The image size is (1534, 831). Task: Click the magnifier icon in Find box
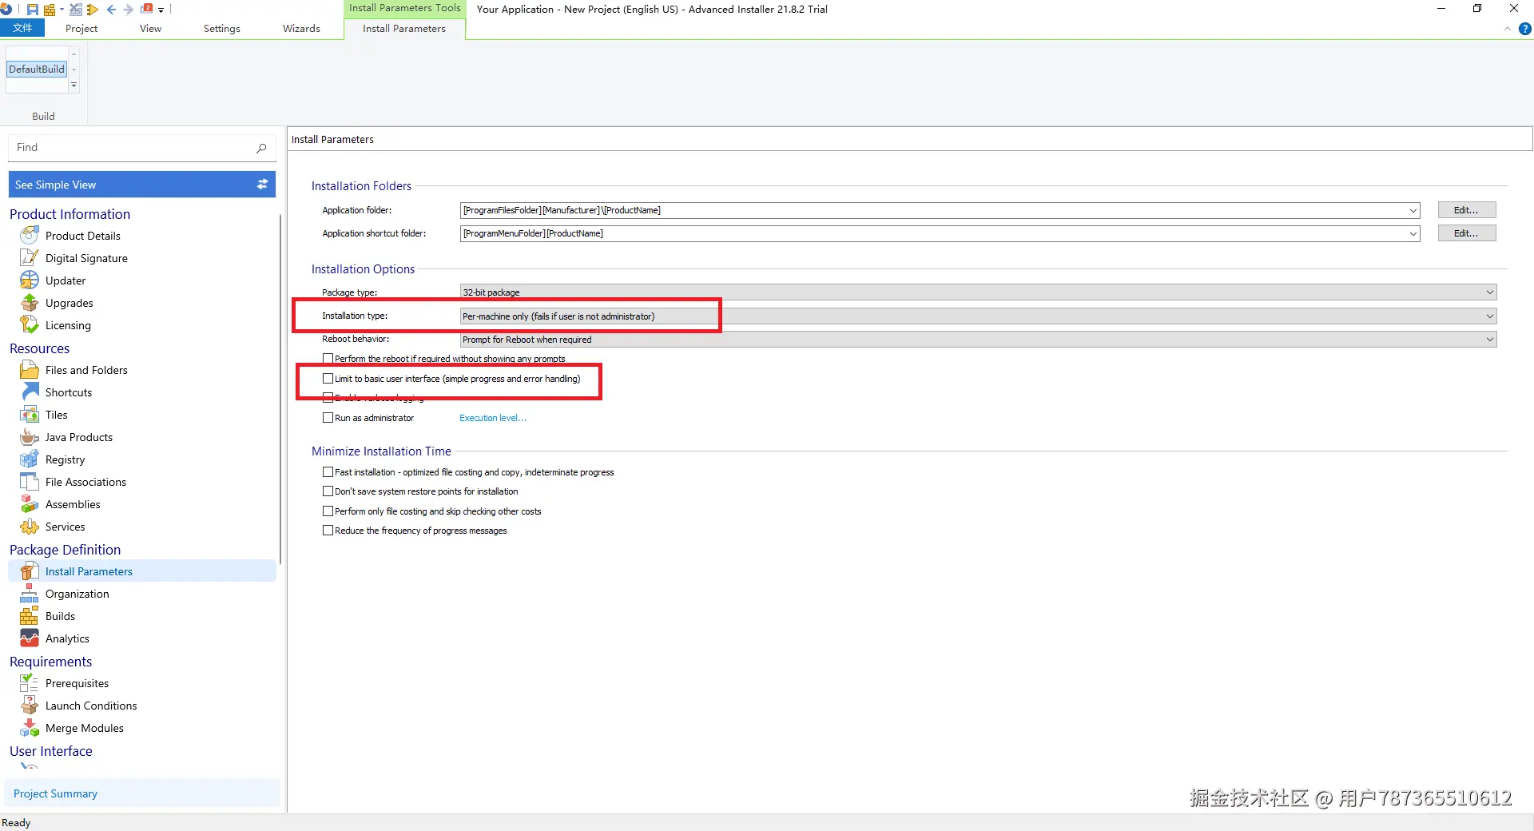(261, 148)
